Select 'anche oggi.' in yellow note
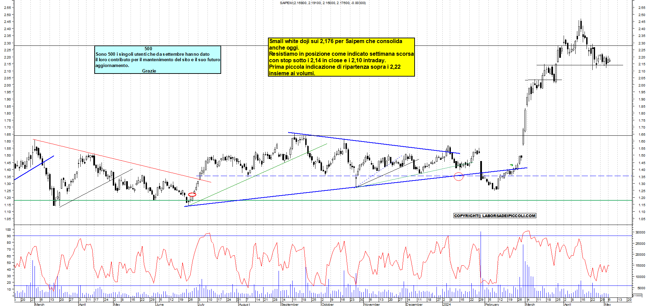Image resolution: width=646 pixels, height=306 pixels. (x=284, y=48)
